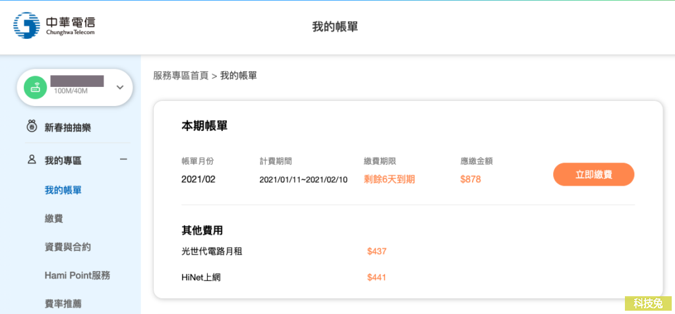Click 光世代電路月租 fee row label

point(212,251)
